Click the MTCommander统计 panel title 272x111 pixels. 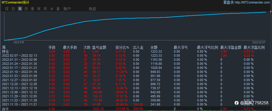pyautogui.click(x=15, y=2)
